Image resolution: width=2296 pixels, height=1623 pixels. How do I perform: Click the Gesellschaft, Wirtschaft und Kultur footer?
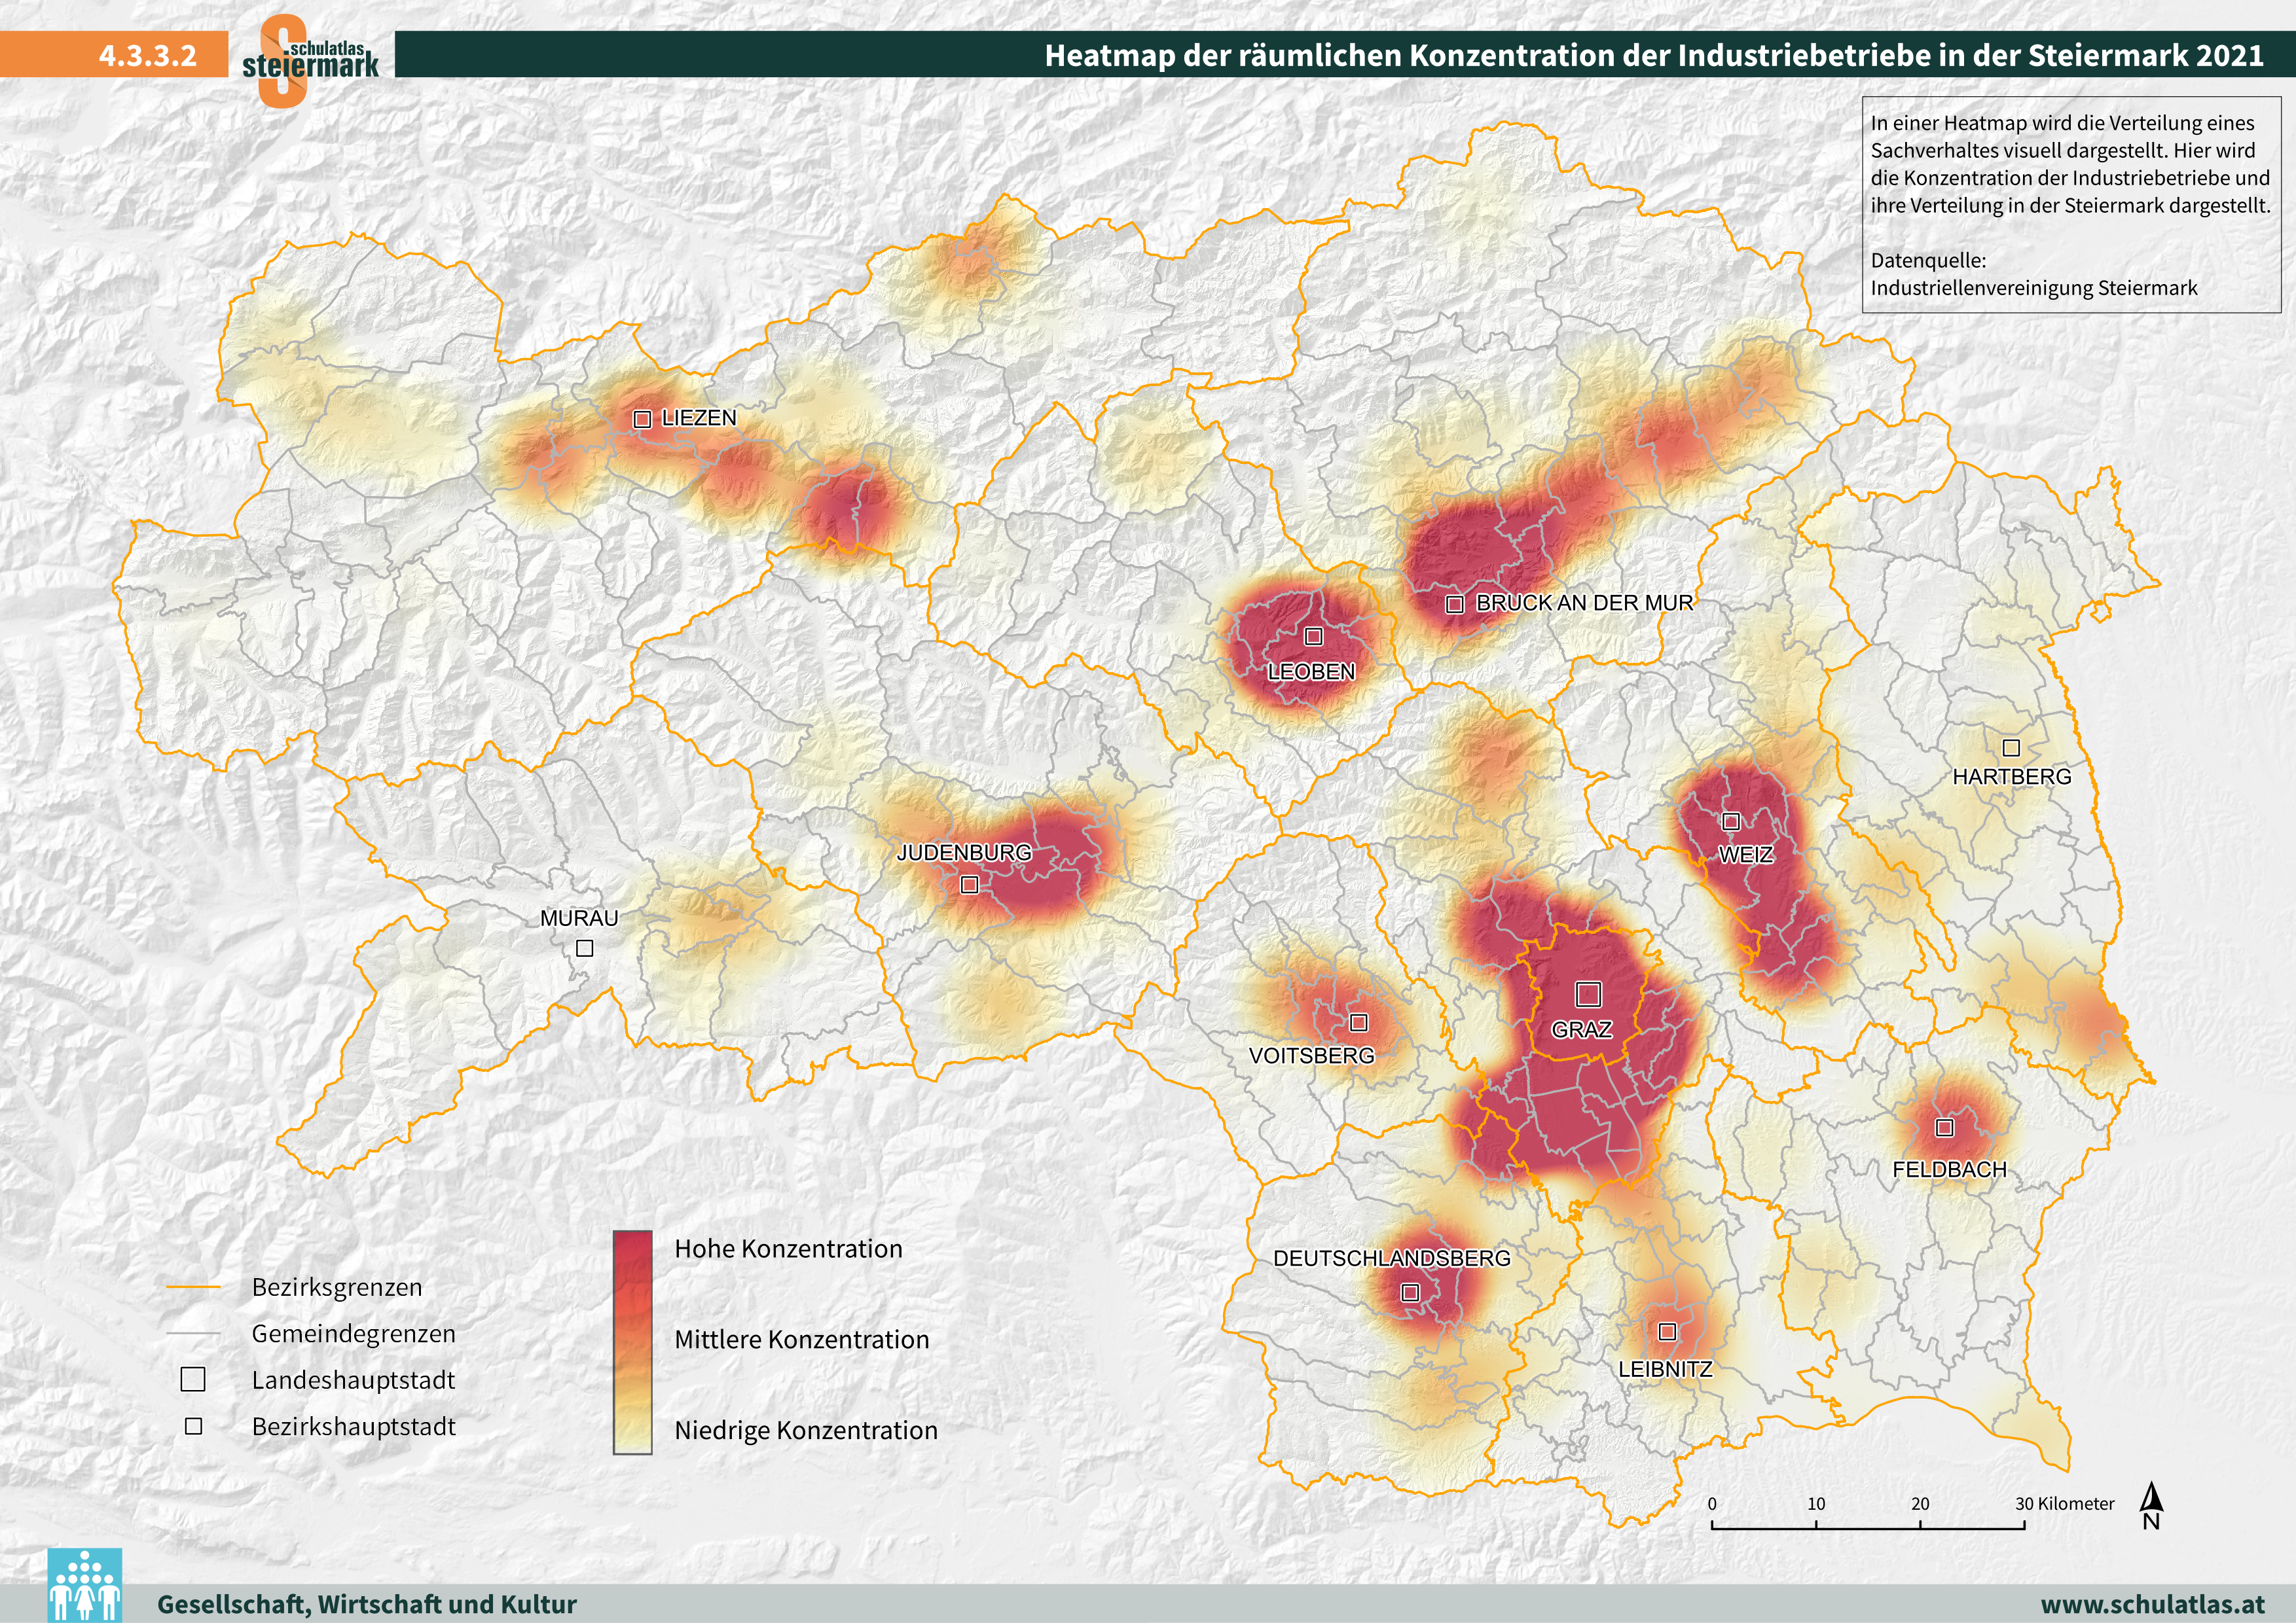point(367,1604)
